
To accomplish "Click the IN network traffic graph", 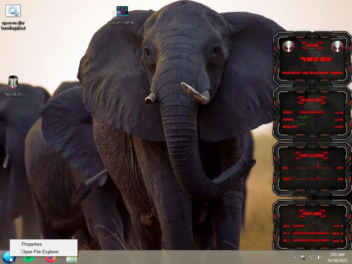I will (x=312, y=166).
